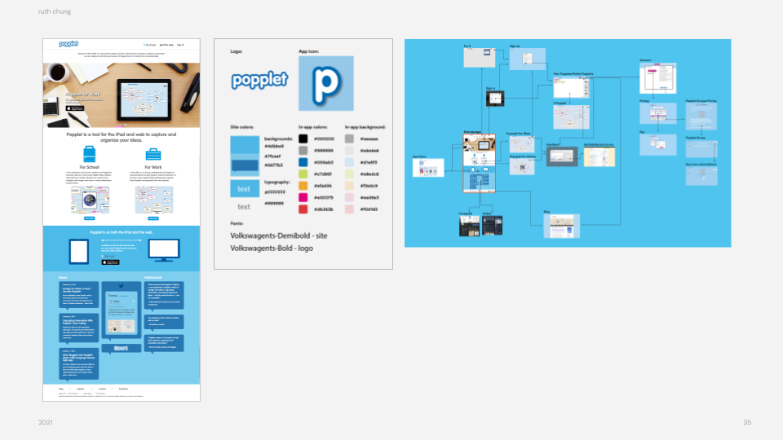Select the dark blue #2677b3 site swatch
The width and height of the screenshot is (783, 440).
[245, 165]
